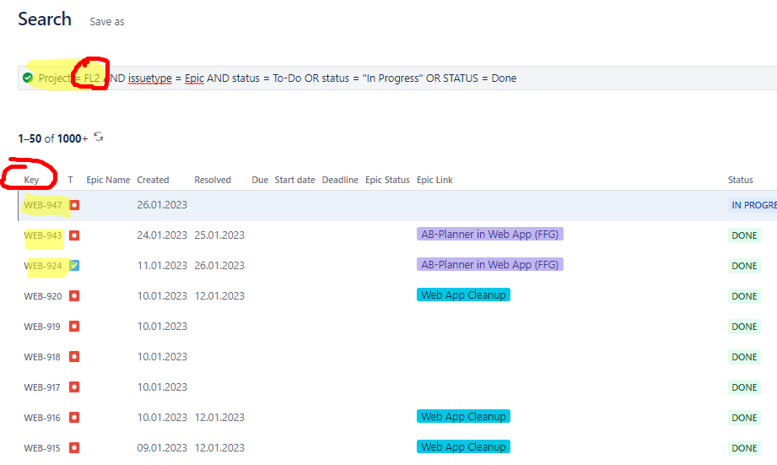The image size is (777, 465).
Task: Open Web App Cleanup epic on WEB-916 row
Action: click(x=463, y=416)
